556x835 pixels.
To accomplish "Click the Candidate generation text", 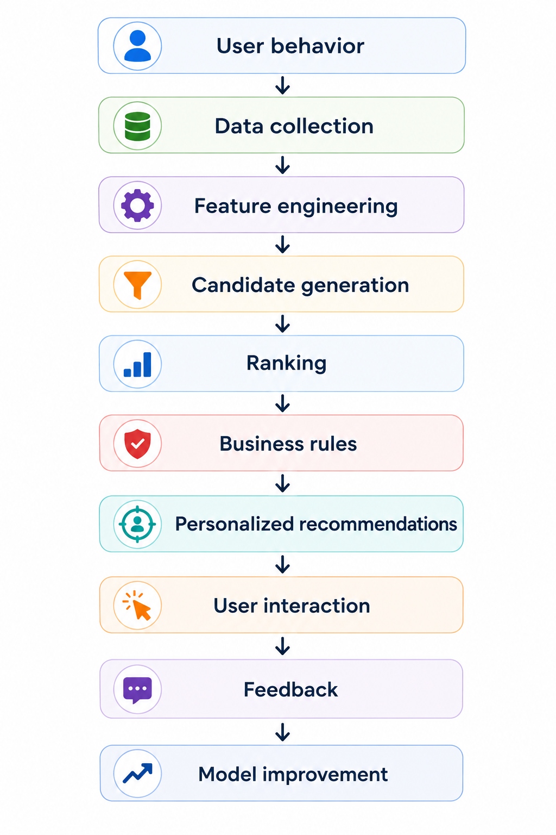I will [300, 285].
